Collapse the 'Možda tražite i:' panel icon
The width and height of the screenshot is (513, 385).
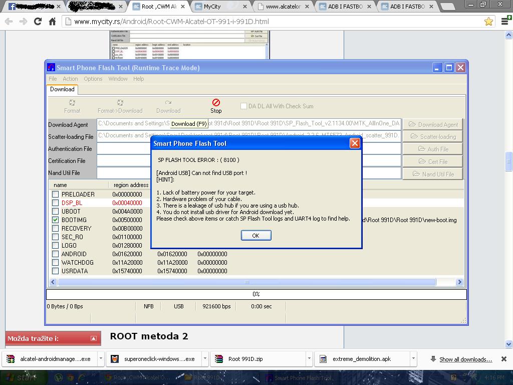[94, 338]
